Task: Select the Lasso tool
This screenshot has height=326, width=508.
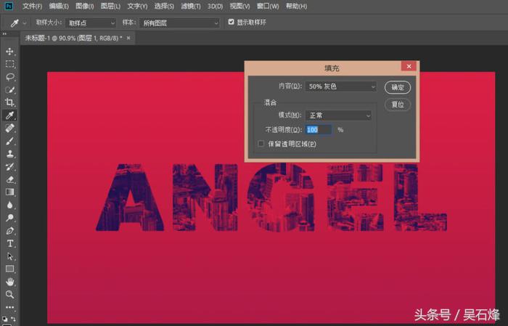Action: [9, 77]
